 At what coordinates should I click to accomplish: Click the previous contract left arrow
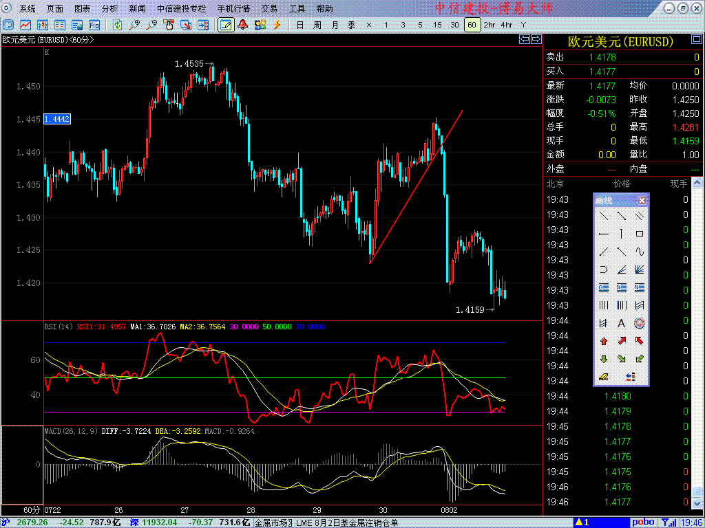point(525,39)
